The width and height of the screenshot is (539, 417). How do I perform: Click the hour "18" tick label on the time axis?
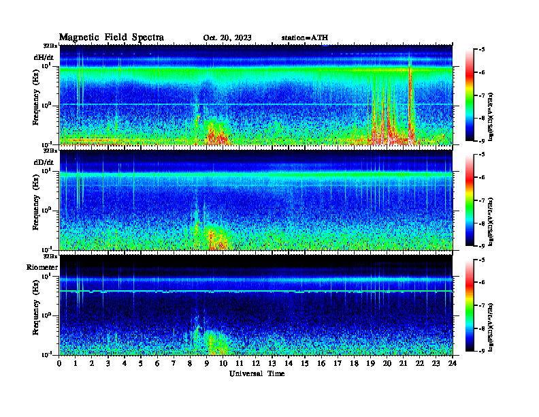pos(354,363)
